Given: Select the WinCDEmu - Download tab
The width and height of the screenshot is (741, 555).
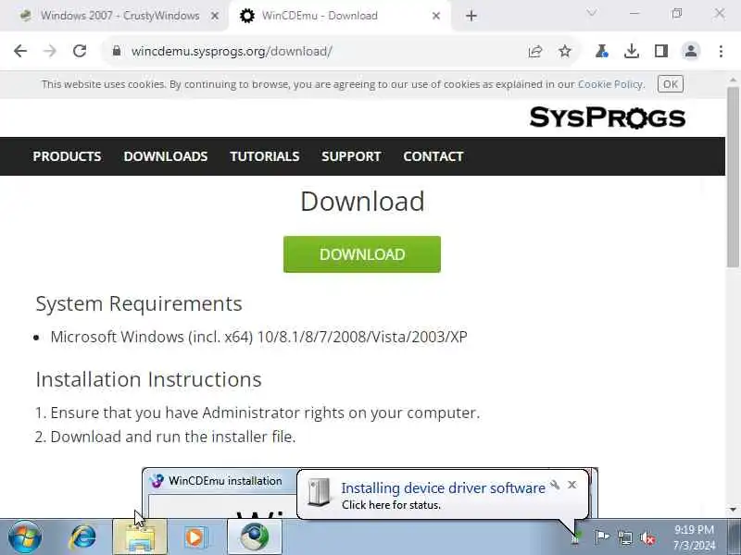Looking at the screenshot, I should [x=339, y=16].
